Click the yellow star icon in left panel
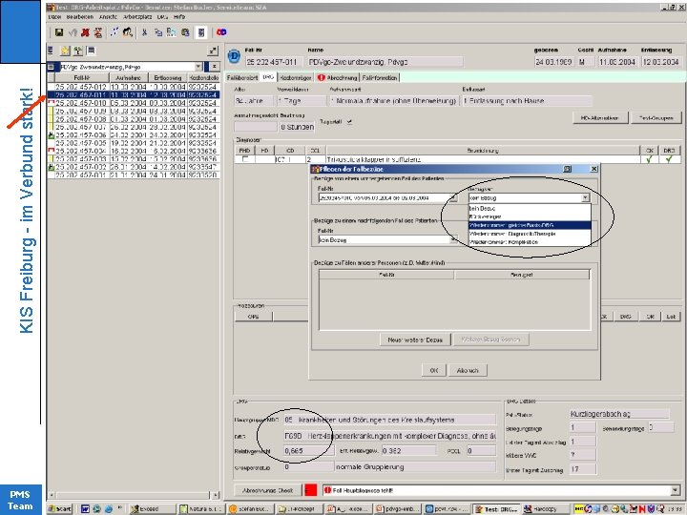The height and width of the screenshot is (515, 687). (65, 51)
